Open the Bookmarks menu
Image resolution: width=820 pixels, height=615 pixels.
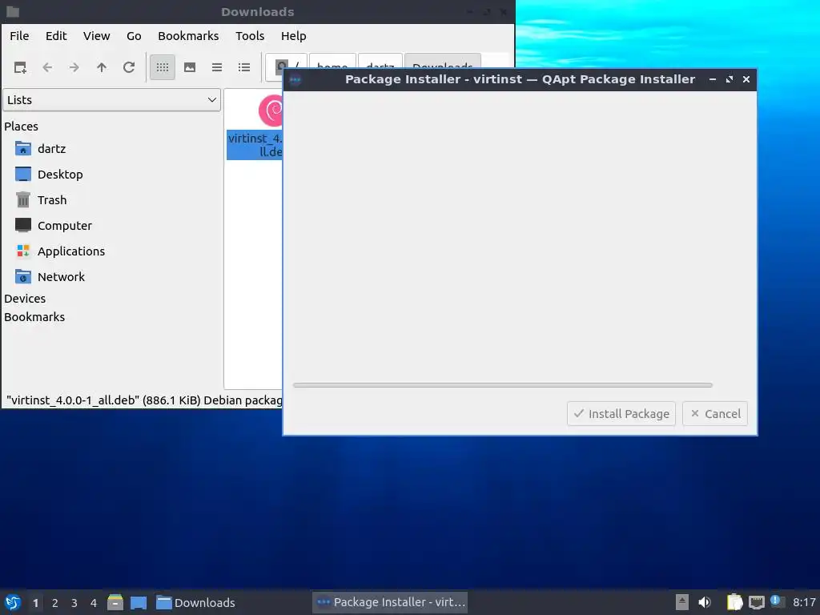(188, 36)
